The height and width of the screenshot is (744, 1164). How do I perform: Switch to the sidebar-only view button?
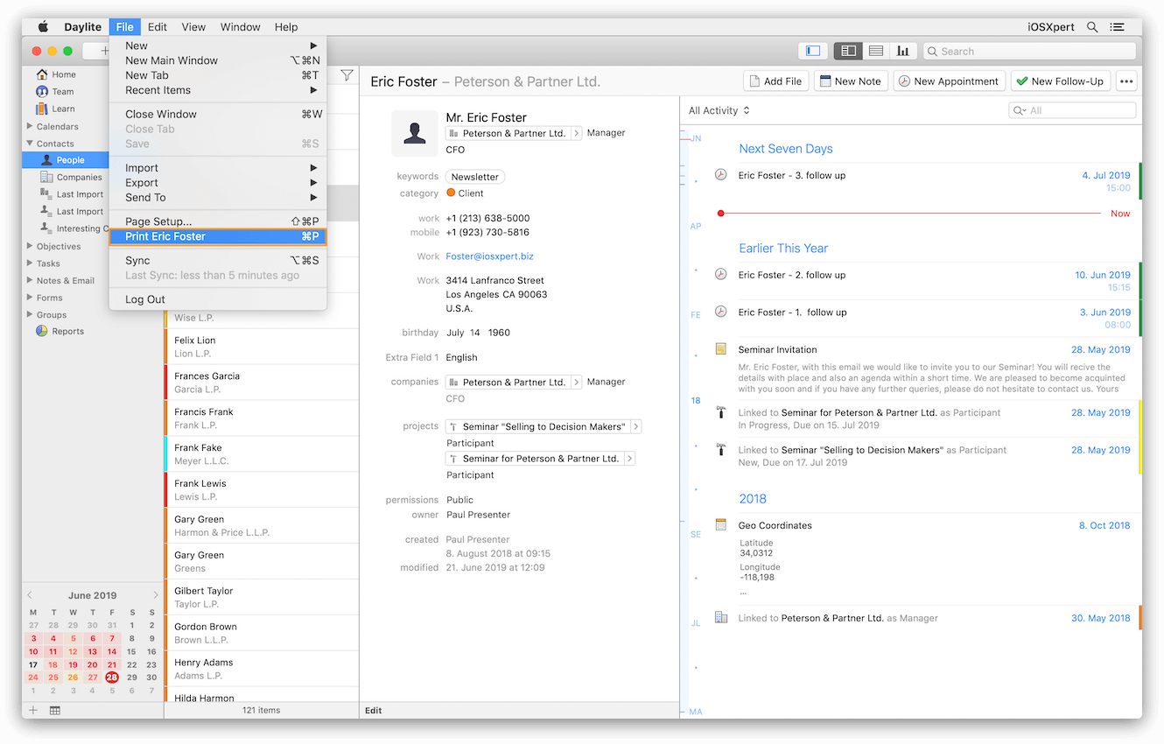[x=813, y=51]
